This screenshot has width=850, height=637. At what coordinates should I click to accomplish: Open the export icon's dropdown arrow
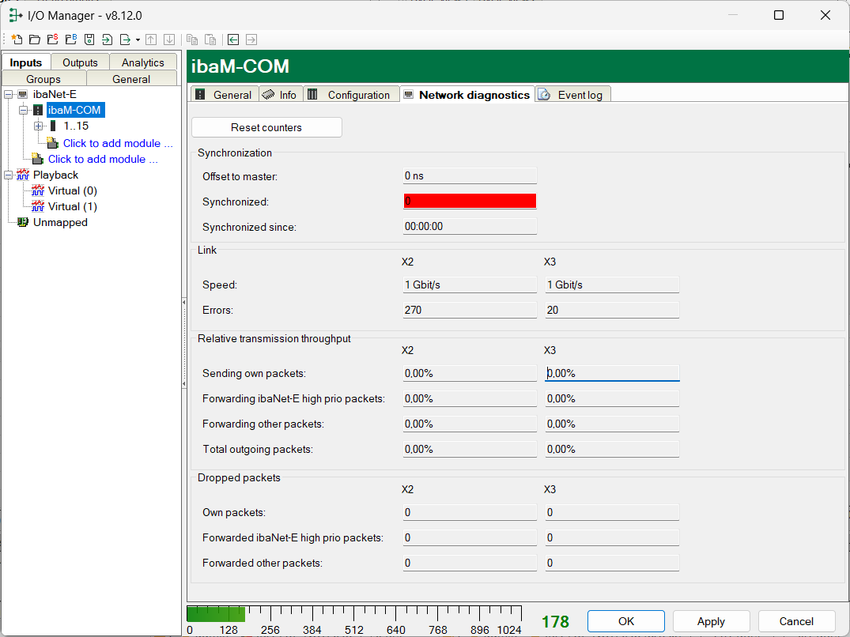pyautogui.click(x=138, y=40)
